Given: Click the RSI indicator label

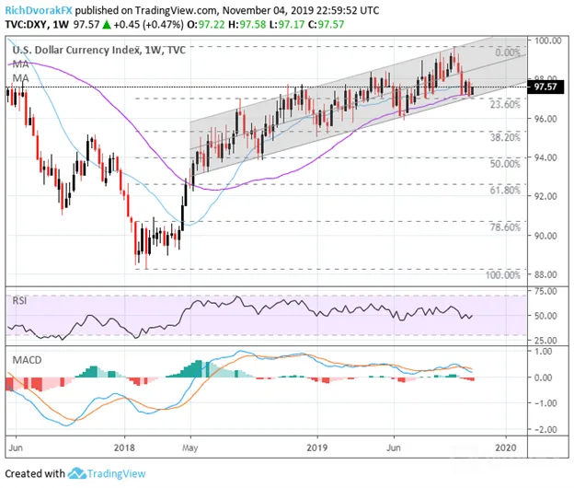Looking at the screenshot, I should coord(19,301).
